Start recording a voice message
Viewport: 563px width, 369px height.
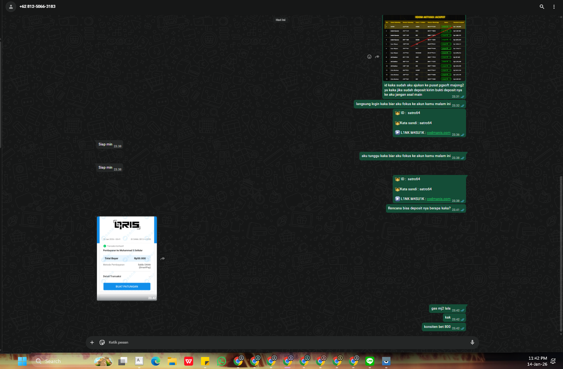click(x=472, y=342)
